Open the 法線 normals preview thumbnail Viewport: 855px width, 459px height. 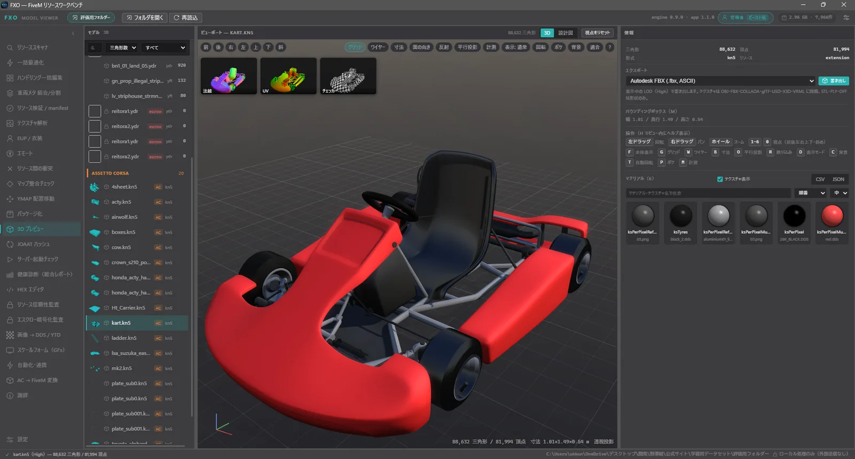[x=229, y=76]
